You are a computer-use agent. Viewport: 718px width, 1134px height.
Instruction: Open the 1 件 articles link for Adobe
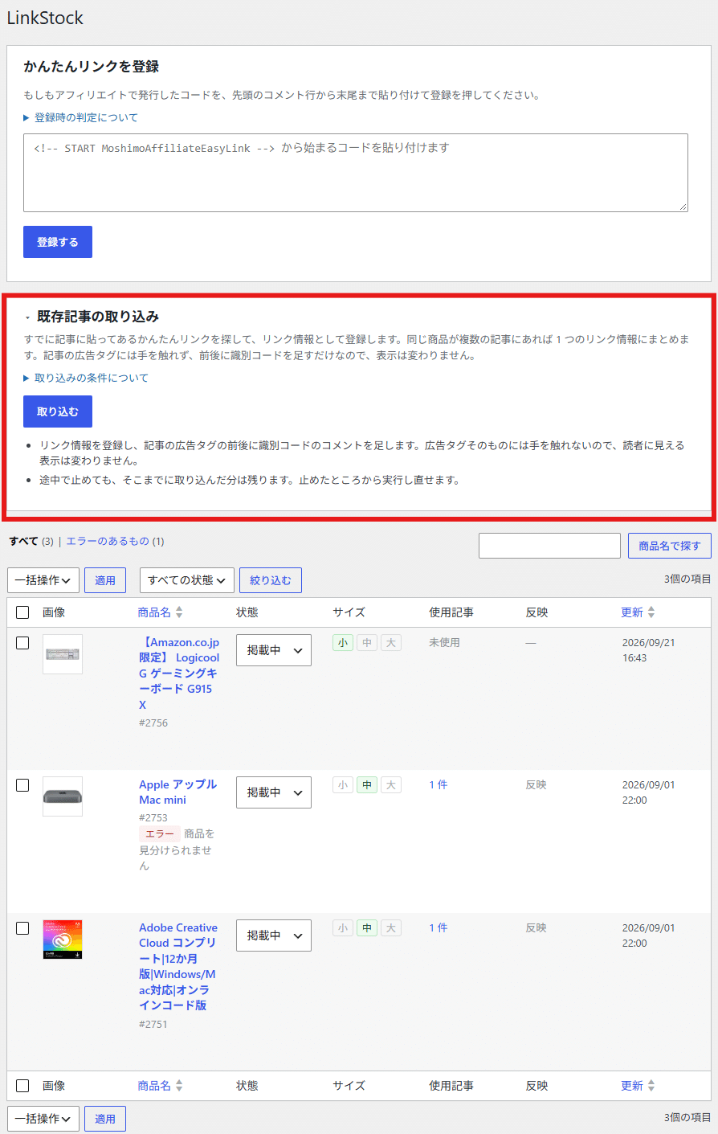click(439, 928)
